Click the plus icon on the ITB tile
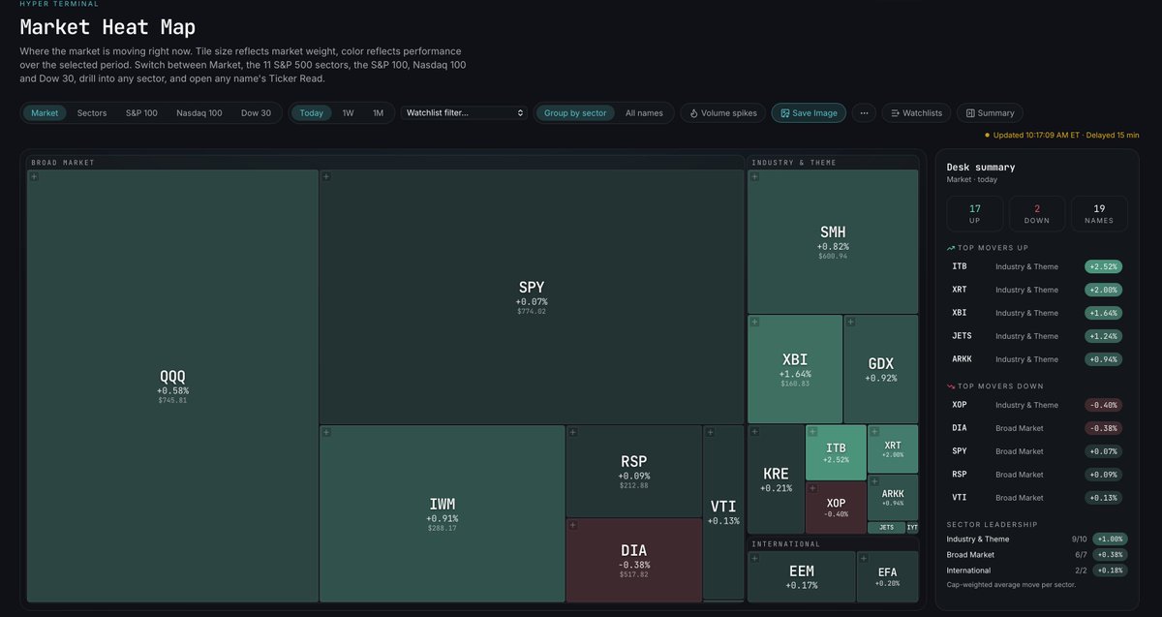 pyautogui.click(x=813, y=432)
